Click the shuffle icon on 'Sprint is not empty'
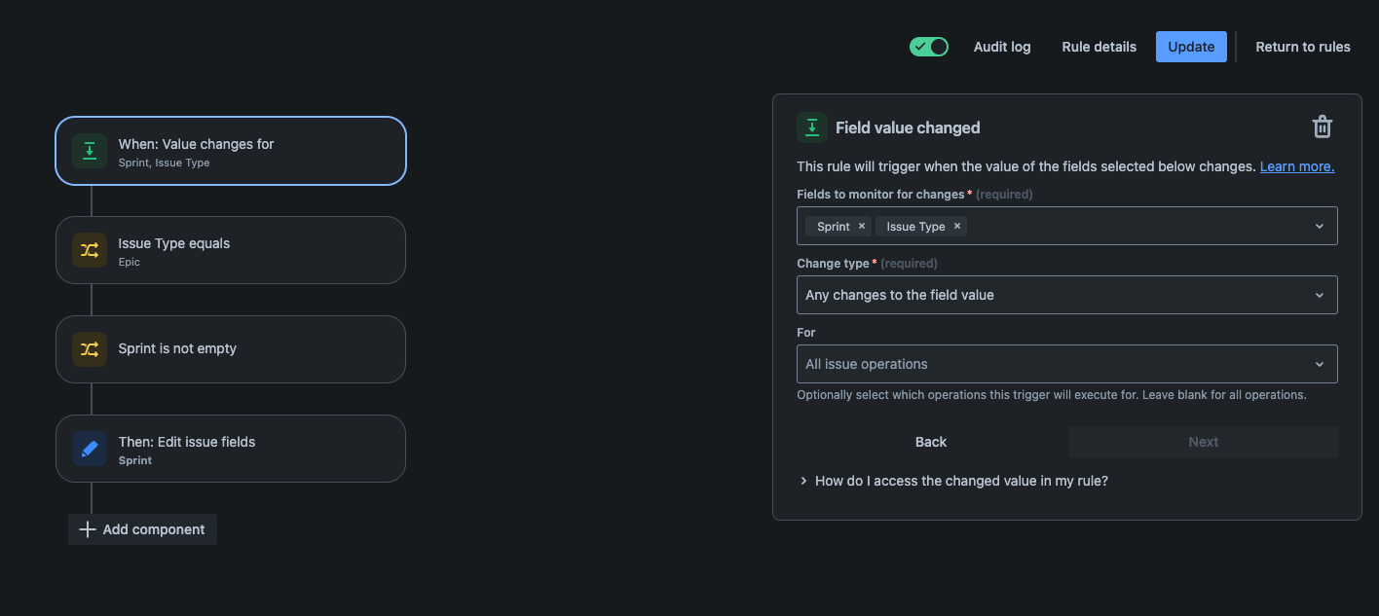This screenshot has height=616, width=1379. tap(90, 349)
